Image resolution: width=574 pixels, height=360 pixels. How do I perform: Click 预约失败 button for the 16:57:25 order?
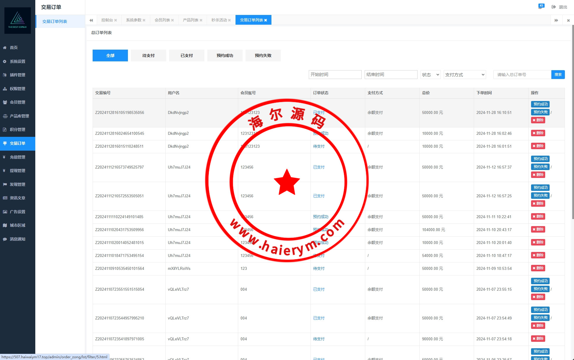click(x=540, y=196)
